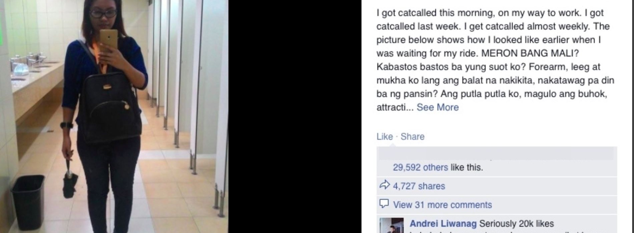The width and height of the screenshot is (634, 233).
Task: Click the blurred liker names bar
Action: (x=497, y=153)
